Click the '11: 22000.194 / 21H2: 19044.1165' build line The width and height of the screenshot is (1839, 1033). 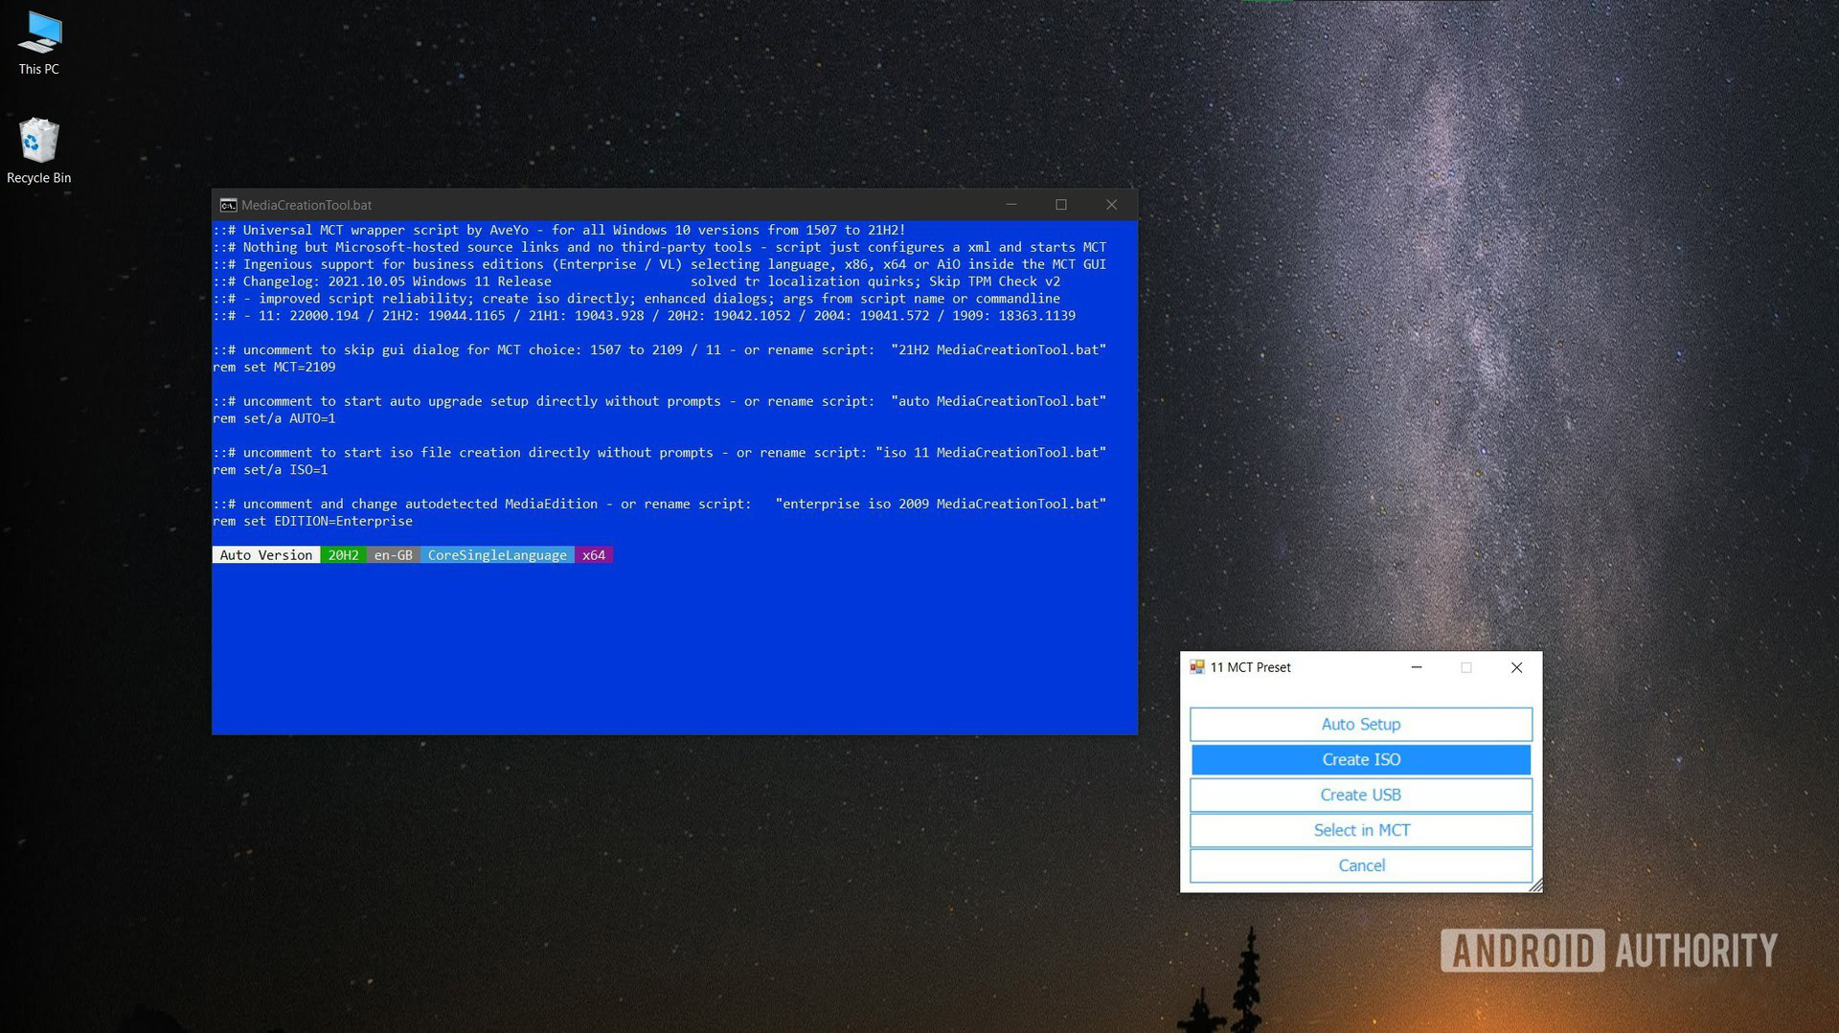pos(645,316)
